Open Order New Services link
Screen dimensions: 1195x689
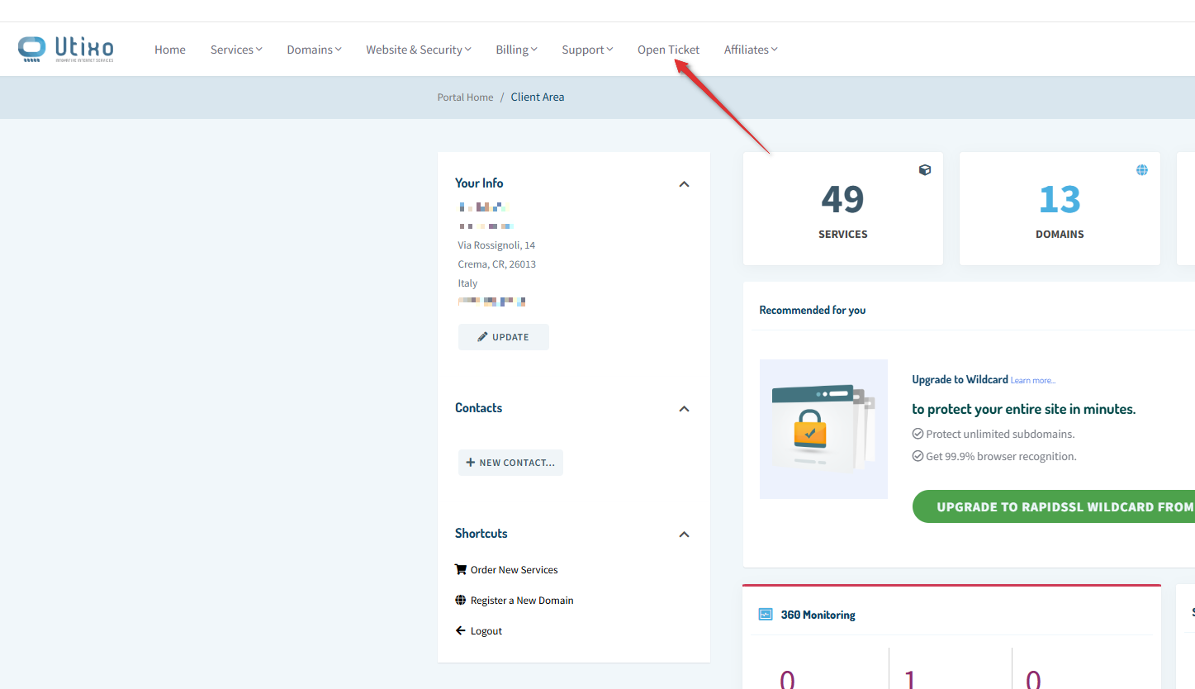(x=515, y=570)
